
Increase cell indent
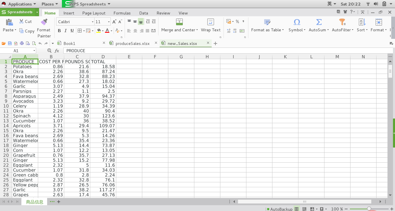(x=154, y=21)
